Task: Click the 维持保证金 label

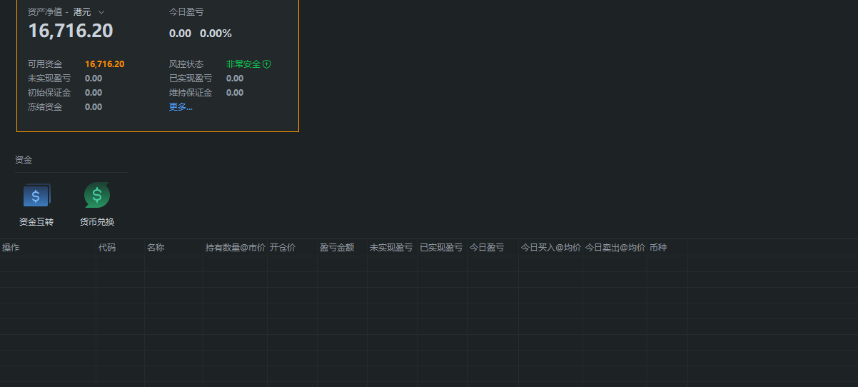Action: pos(191,93)
